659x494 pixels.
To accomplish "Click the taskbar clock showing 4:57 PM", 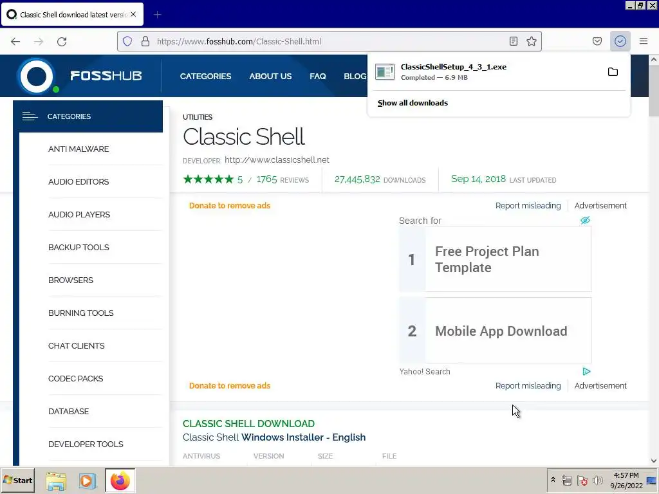I will [626, 480].
